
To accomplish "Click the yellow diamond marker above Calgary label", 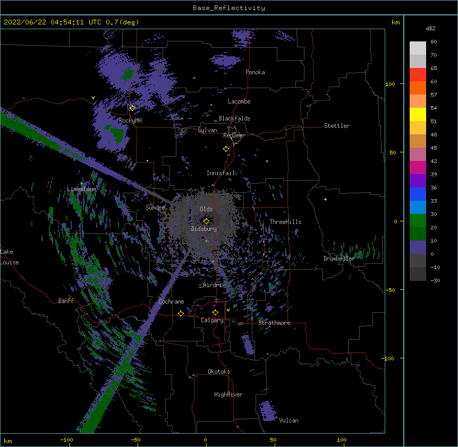I will [215, 313].
